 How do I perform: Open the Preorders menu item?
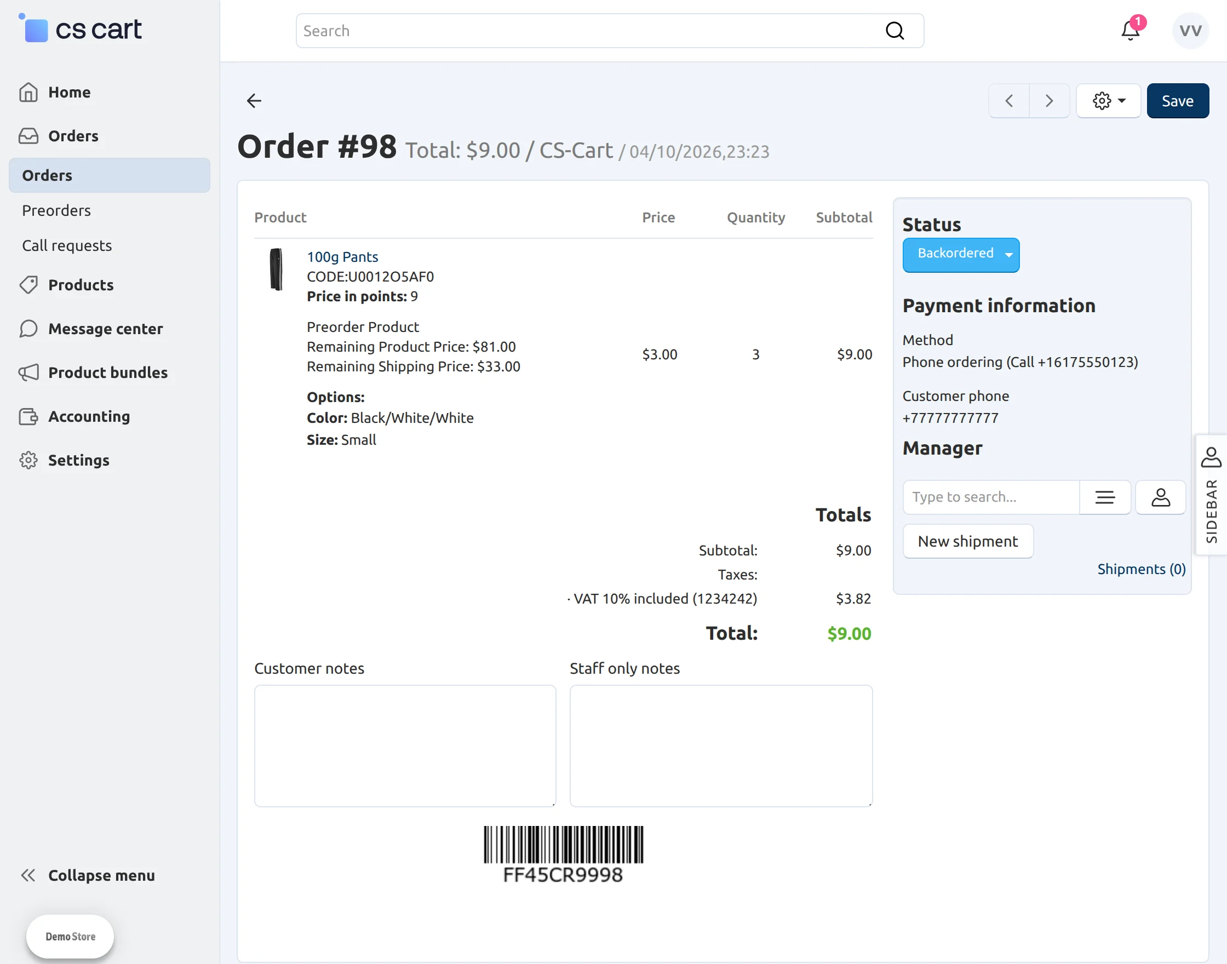(56, 210)
